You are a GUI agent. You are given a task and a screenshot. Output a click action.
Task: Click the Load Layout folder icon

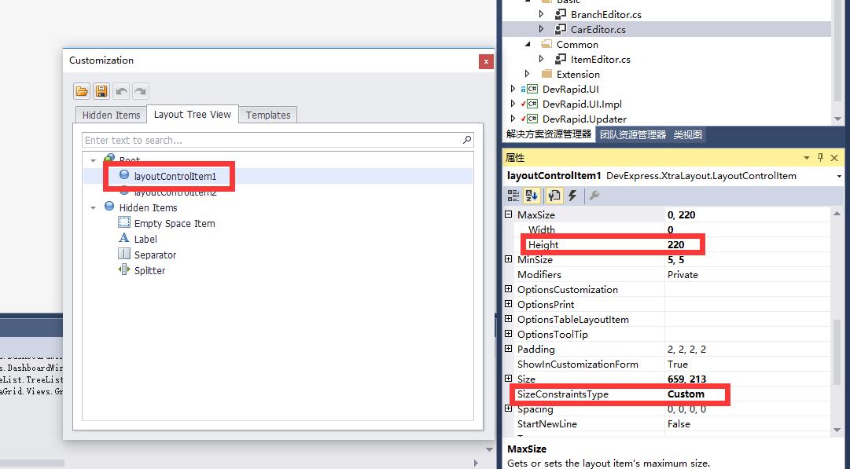pos(82,91)
